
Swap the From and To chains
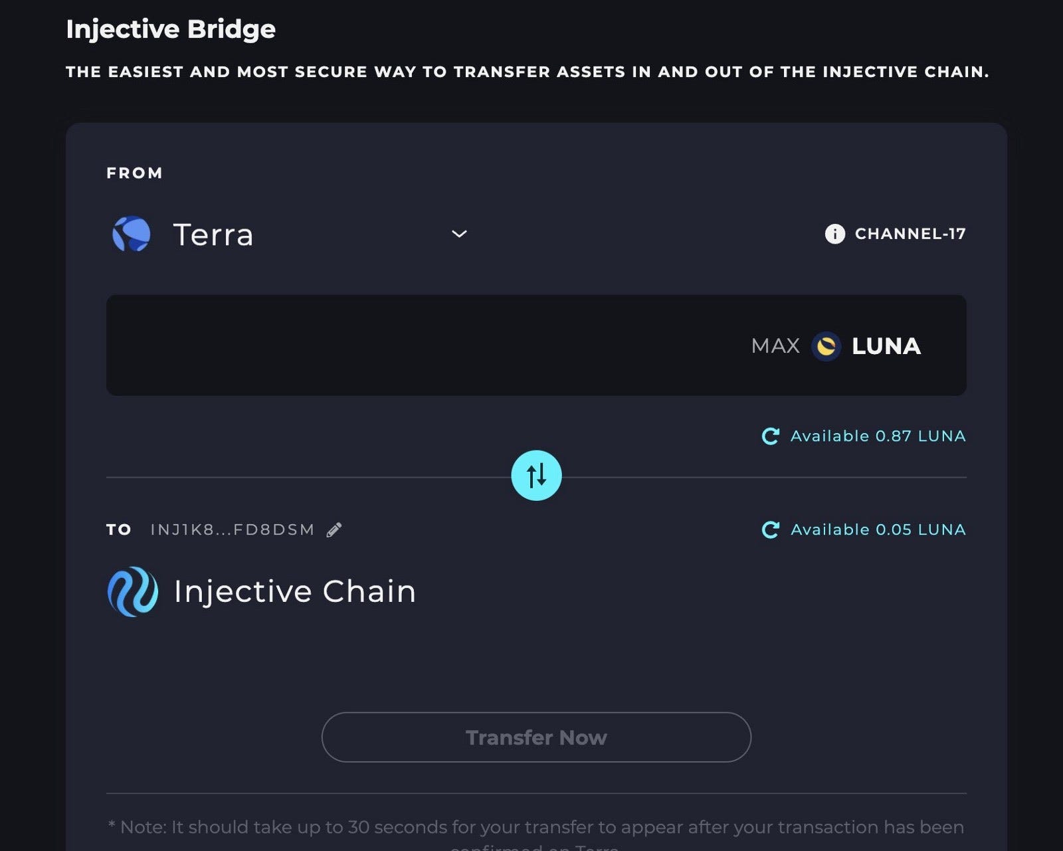[536, 476]
